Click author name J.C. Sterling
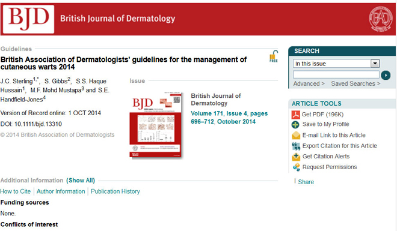This screenshot has width=397, height=231. (x=16, y=81)
